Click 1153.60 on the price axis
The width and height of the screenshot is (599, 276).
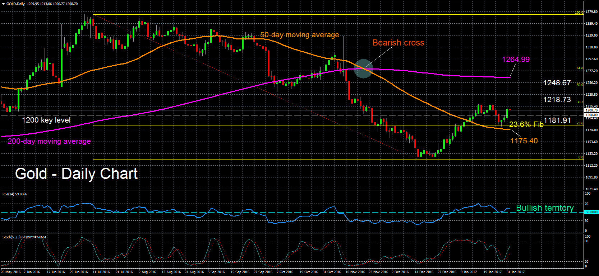(591, 142)
